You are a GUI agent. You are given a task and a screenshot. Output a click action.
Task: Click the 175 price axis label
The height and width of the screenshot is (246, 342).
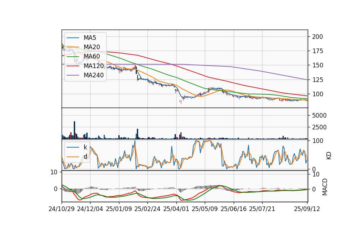click(x=317, y=51)
